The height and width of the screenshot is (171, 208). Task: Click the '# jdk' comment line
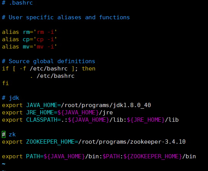(x=10, y=98)
